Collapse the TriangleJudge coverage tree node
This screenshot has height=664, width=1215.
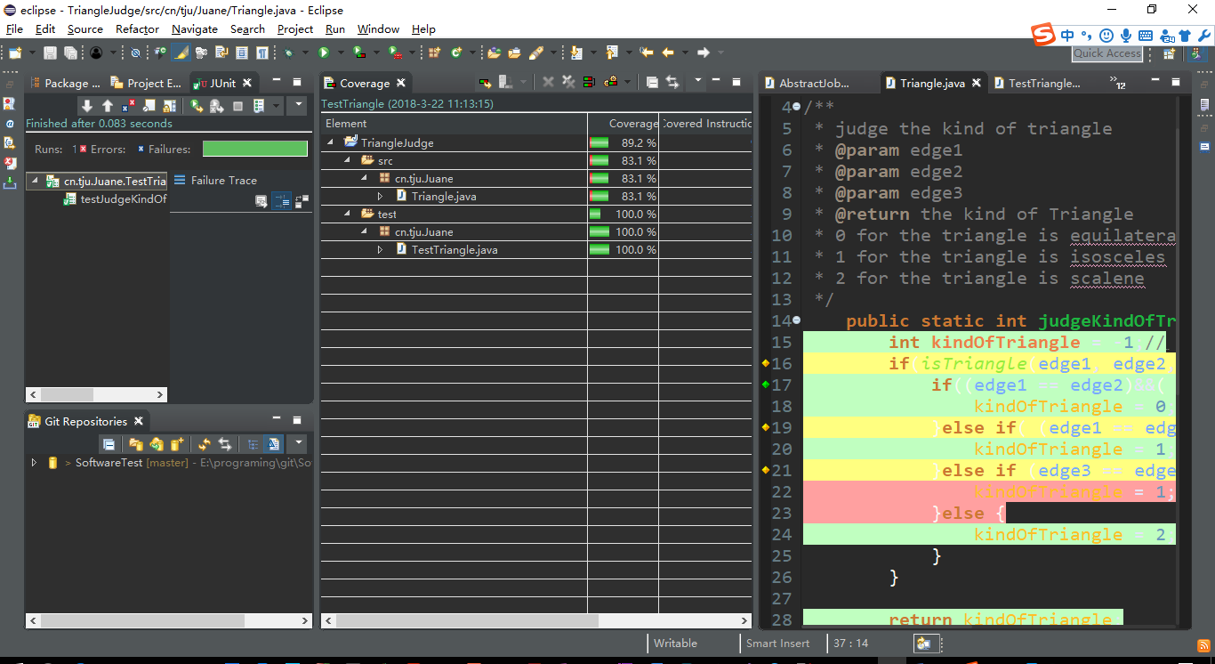331,143
